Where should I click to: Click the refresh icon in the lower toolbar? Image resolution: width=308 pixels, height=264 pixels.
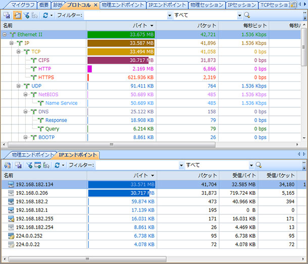pyautogui.click(x=57, y=165)
